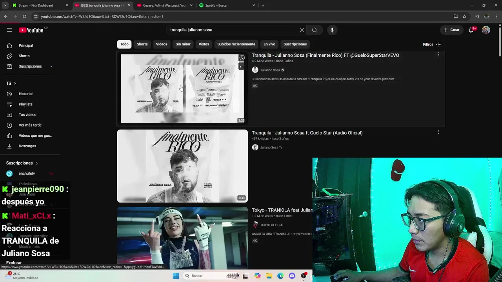Open the Windows Start menu
The height and width of the screenshot is (282, 502).
[x=176, y=276]
